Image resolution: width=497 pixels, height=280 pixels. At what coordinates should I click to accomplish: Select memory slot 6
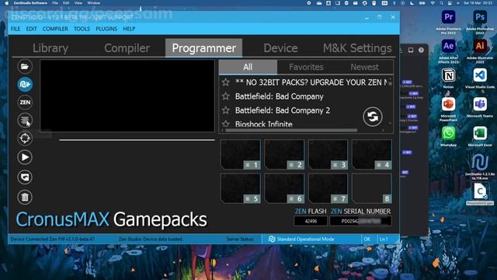[284, 188]
